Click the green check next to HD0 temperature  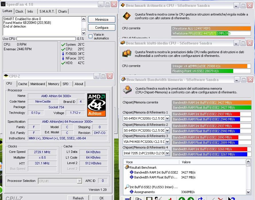tap(63, 63)
